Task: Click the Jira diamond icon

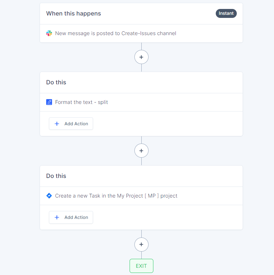Action: (49, 196)
